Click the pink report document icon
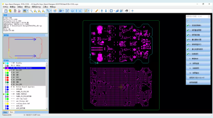The height and width of the screenshot is (118, 213). point(19,11)
